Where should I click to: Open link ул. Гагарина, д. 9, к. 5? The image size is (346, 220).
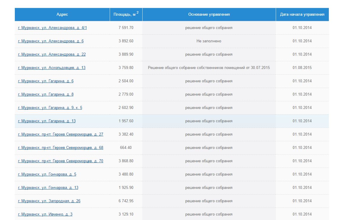(x=50, y=107)
